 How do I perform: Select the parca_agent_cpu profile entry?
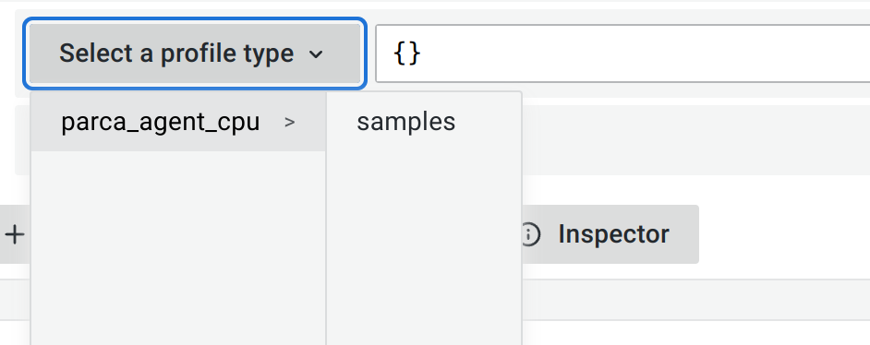(x=178, y=122)
